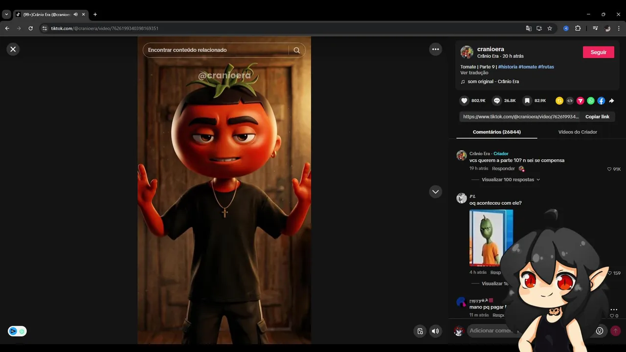Open the Chrome media controls icon
626x352 pixels.
(x=595, y=28)
